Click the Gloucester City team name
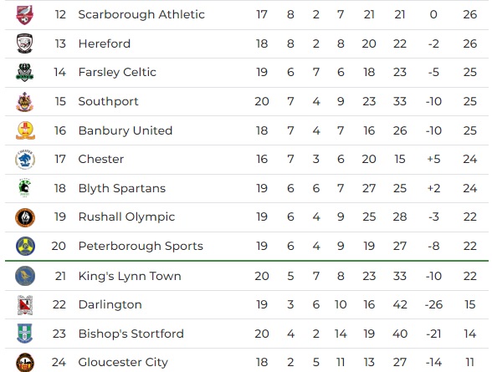 click(123, 362)
